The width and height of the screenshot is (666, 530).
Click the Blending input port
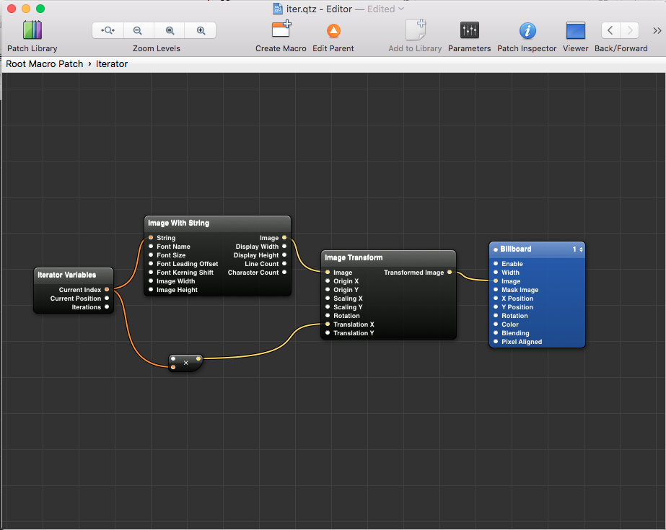496,332
